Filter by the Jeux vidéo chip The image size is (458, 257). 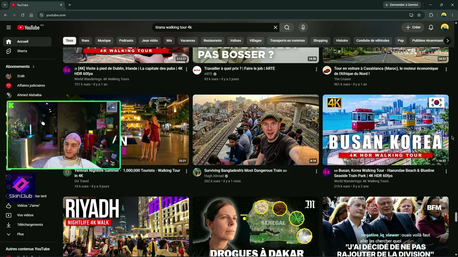point(150,41)
